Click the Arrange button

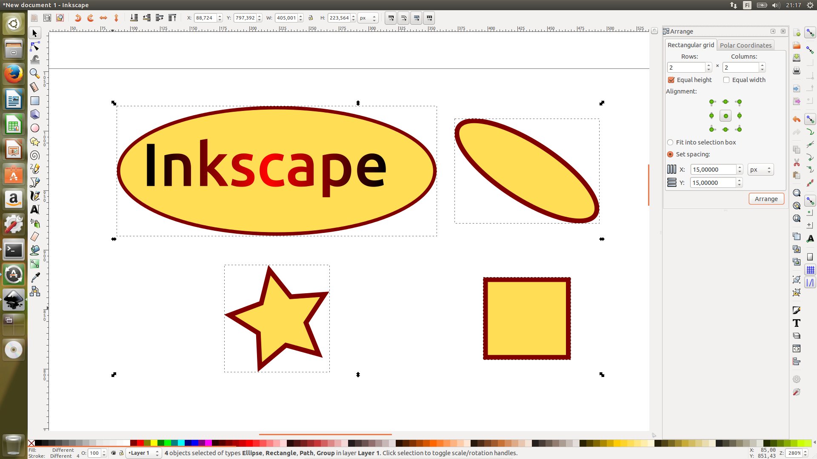pyautogui.click(x=766, y=199)
